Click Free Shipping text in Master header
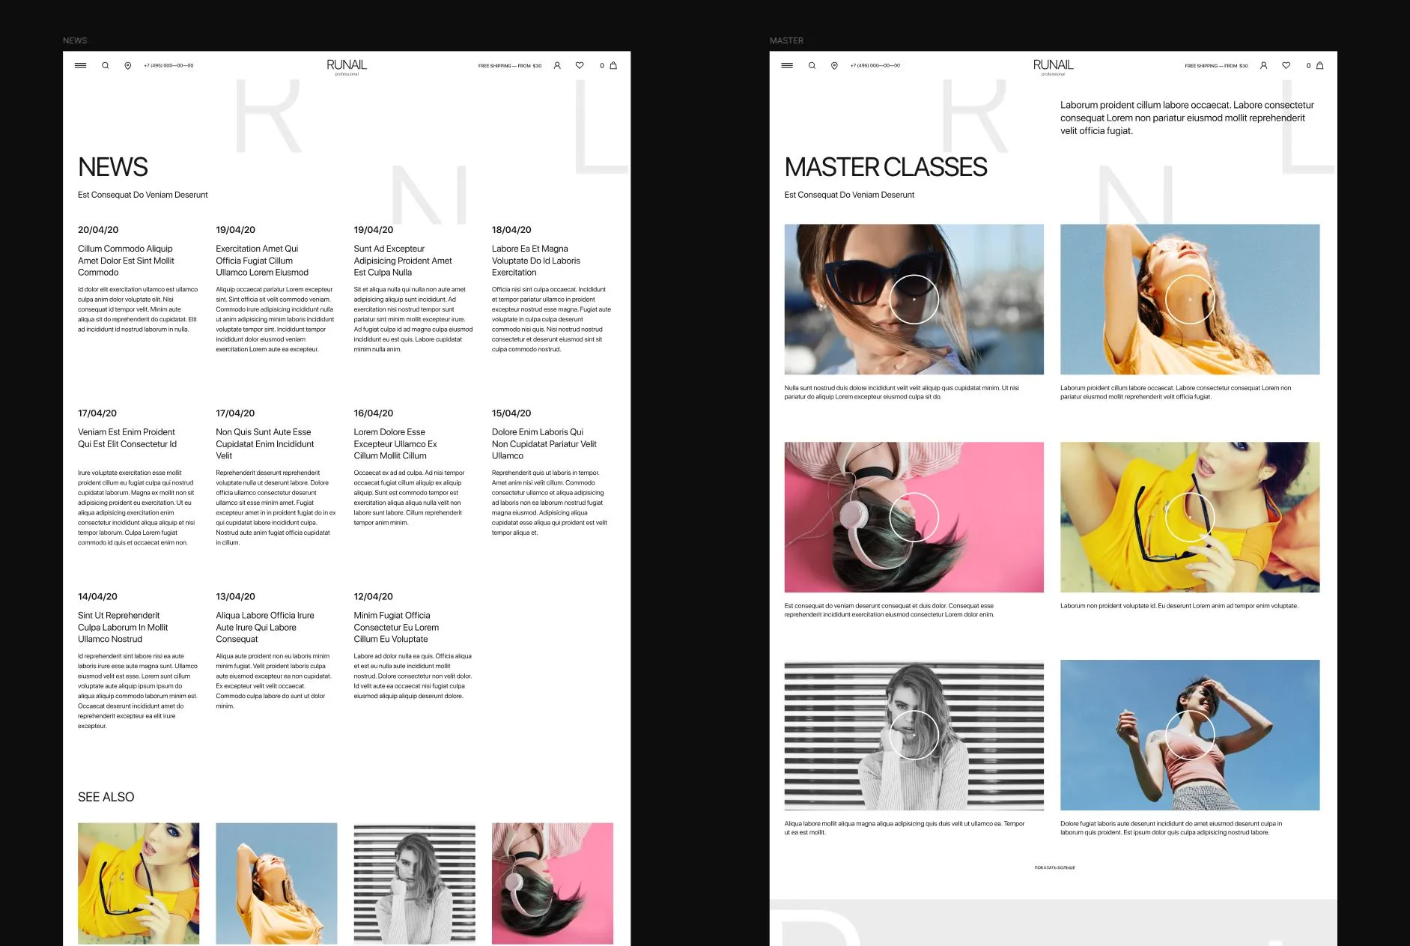The width and height of the screenshot is (1410, 946). [1216, 66]
